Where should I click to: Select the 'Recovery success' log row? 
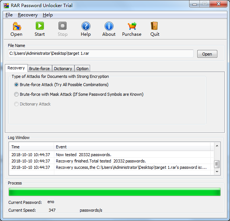(x=110, y=167)
